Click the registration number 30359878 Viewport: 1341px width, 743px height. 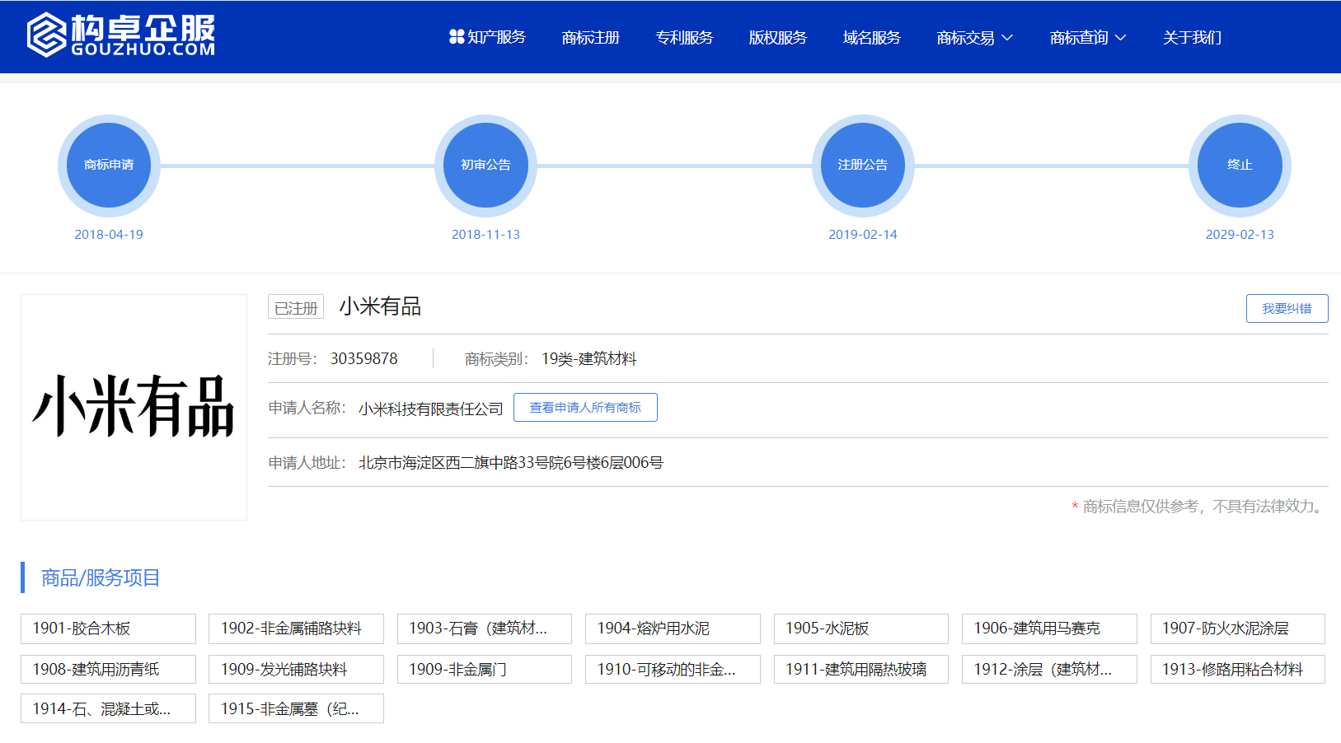(363, 358)
